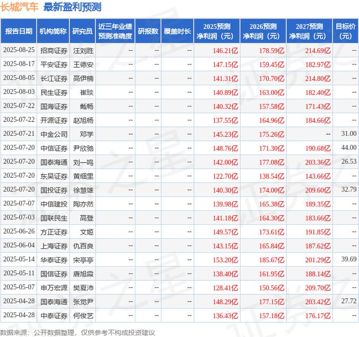Click the value 214.69亿
This screenshot has width=359, height=337.
click(318, 51)
